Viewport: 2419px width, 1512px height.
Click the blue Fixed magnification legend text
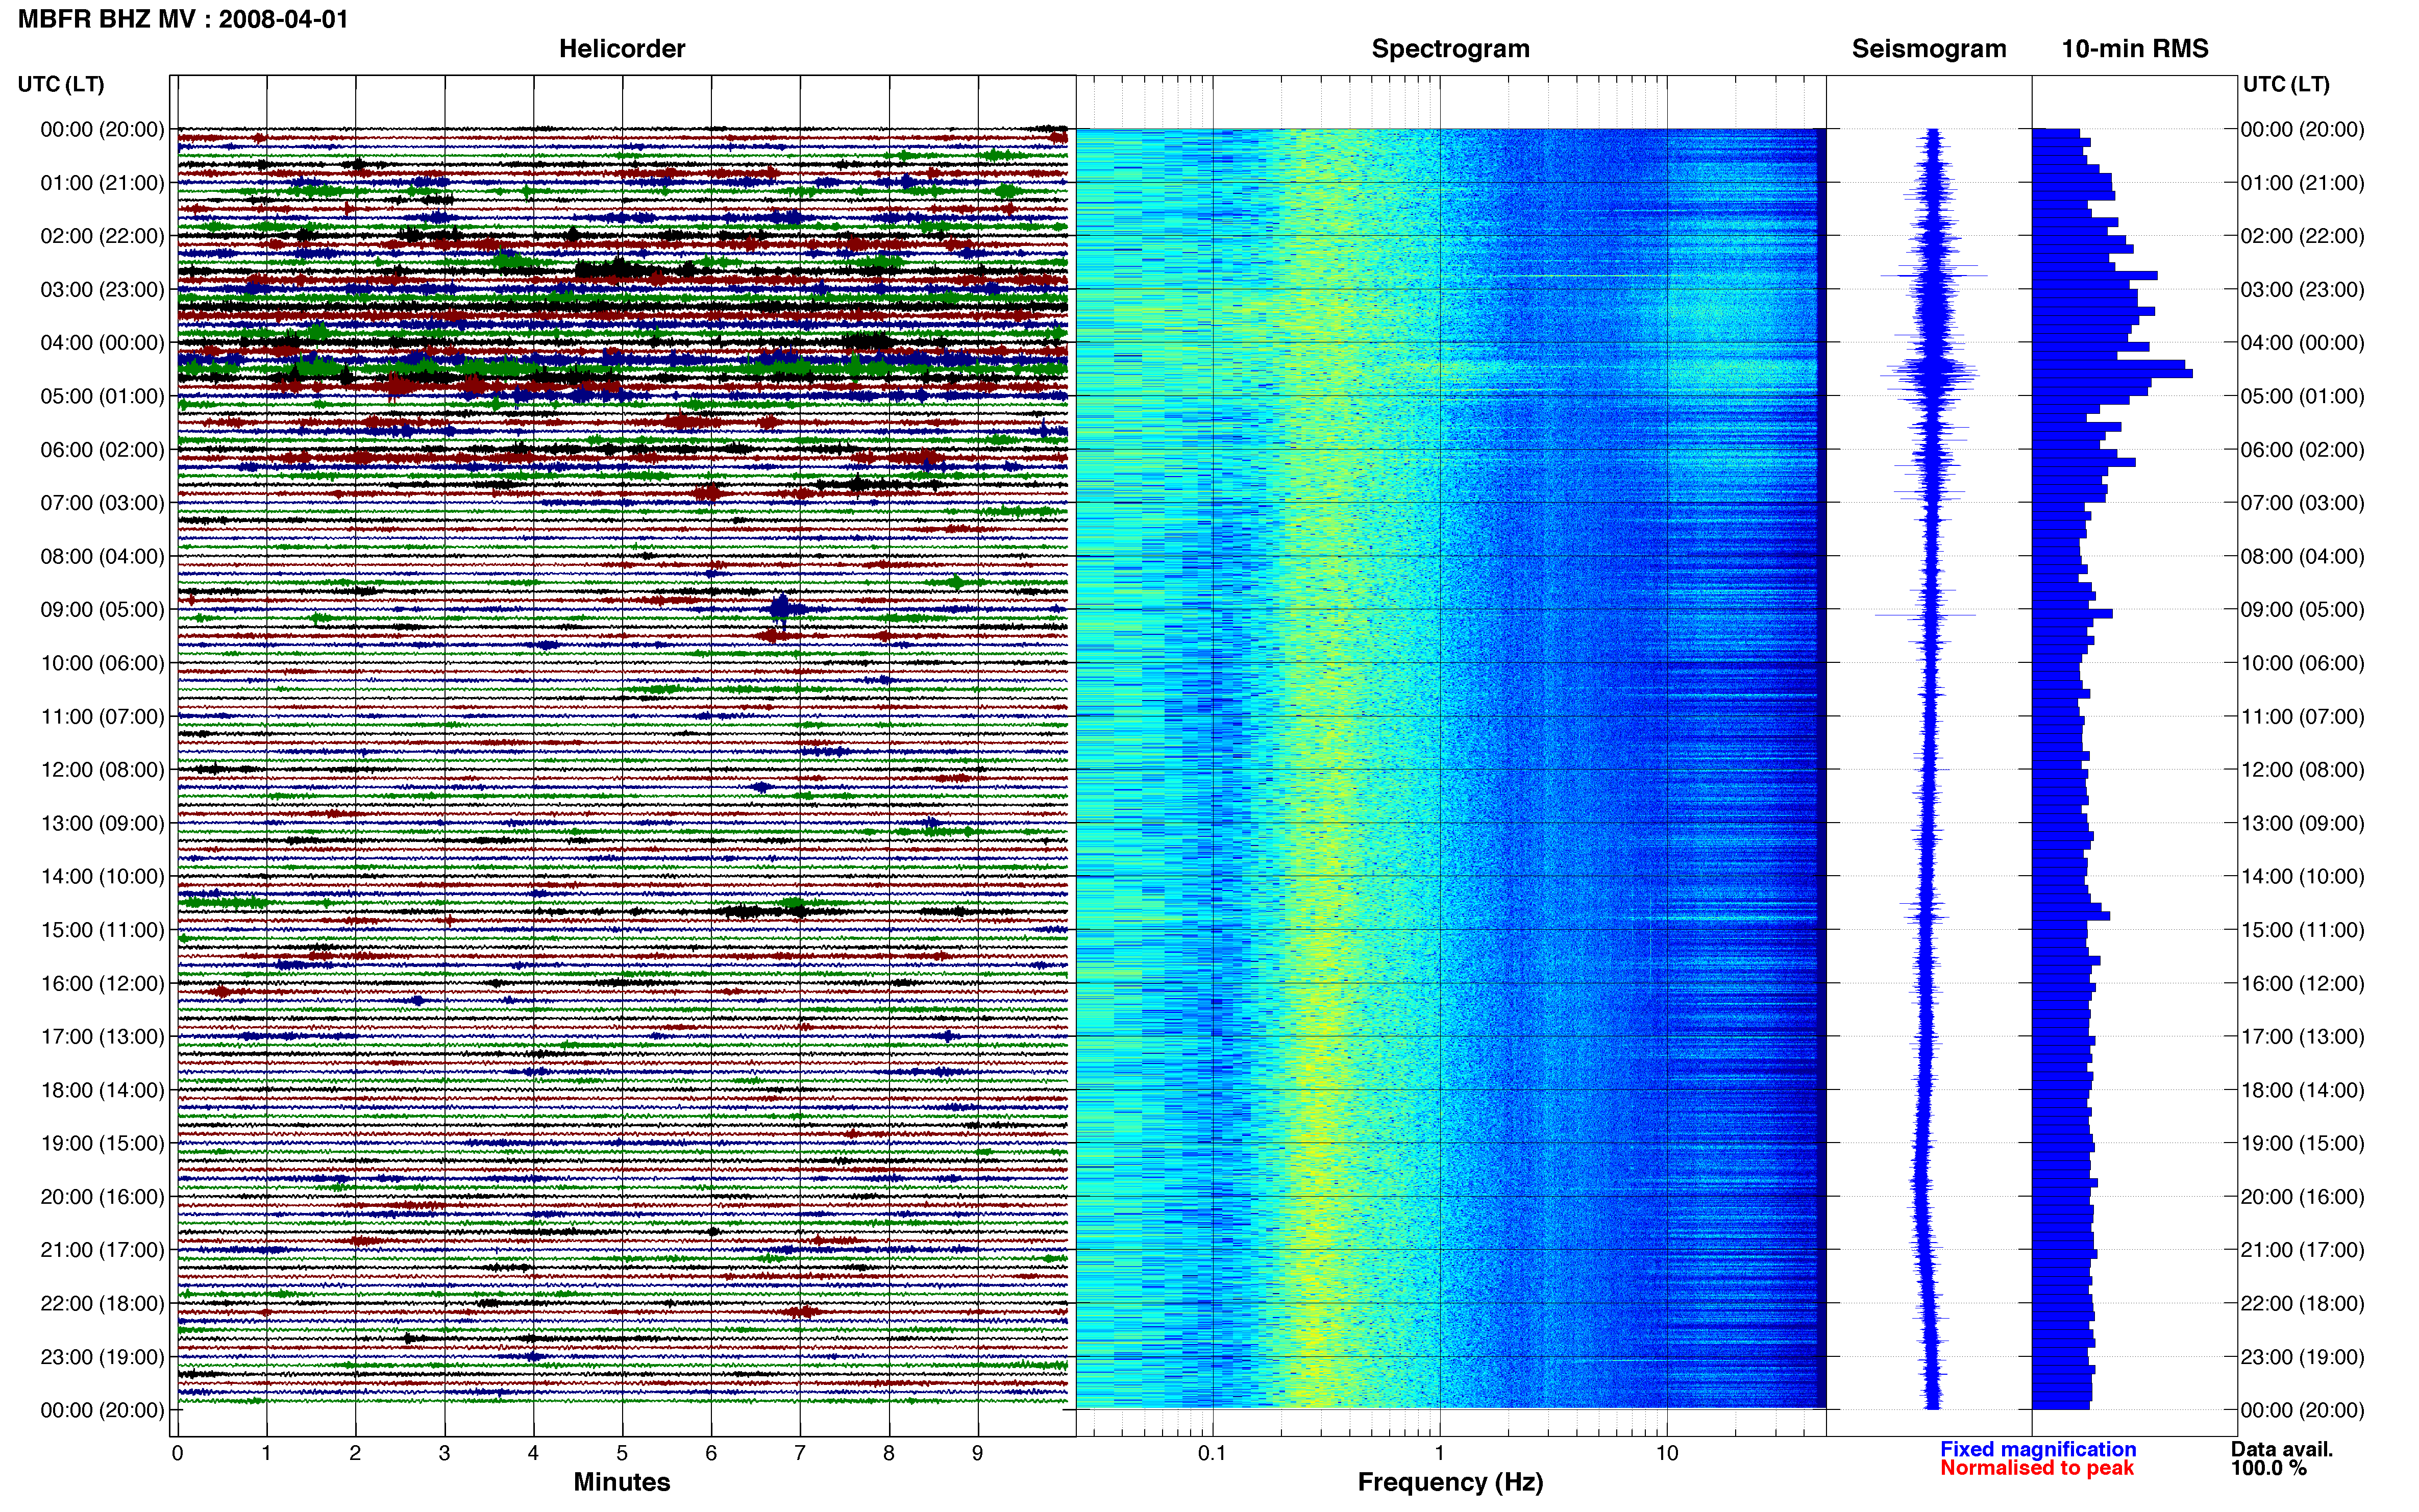tap(2038, 1449)
